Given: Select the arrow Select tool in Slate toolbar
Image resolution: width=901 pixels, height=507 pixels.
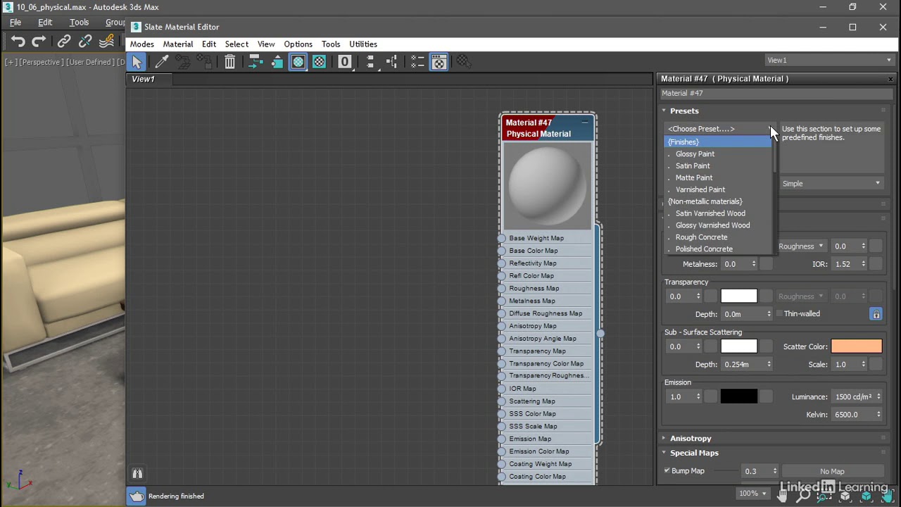Looking at the screenshot, I should pyautogui.click(x=137, y=62).
